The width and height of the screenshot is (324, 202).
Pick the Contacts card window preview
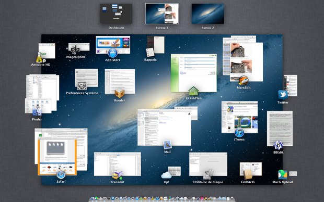[x=251, y=169]
